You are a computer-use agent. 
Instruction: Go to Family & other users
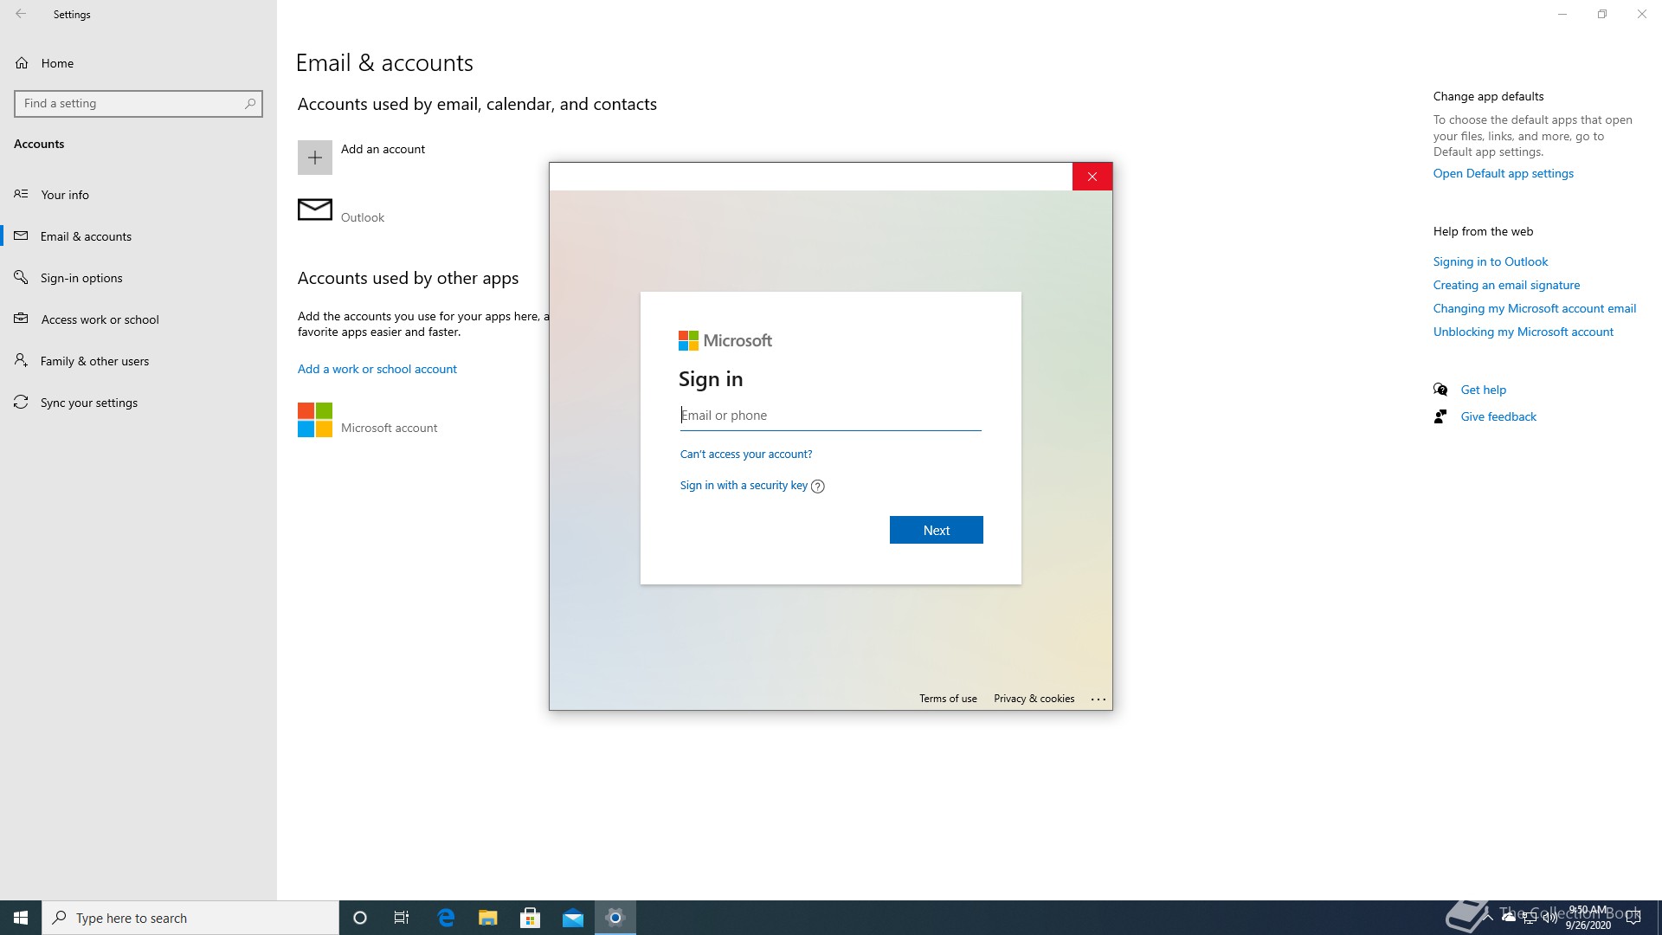tap(94, 361)
